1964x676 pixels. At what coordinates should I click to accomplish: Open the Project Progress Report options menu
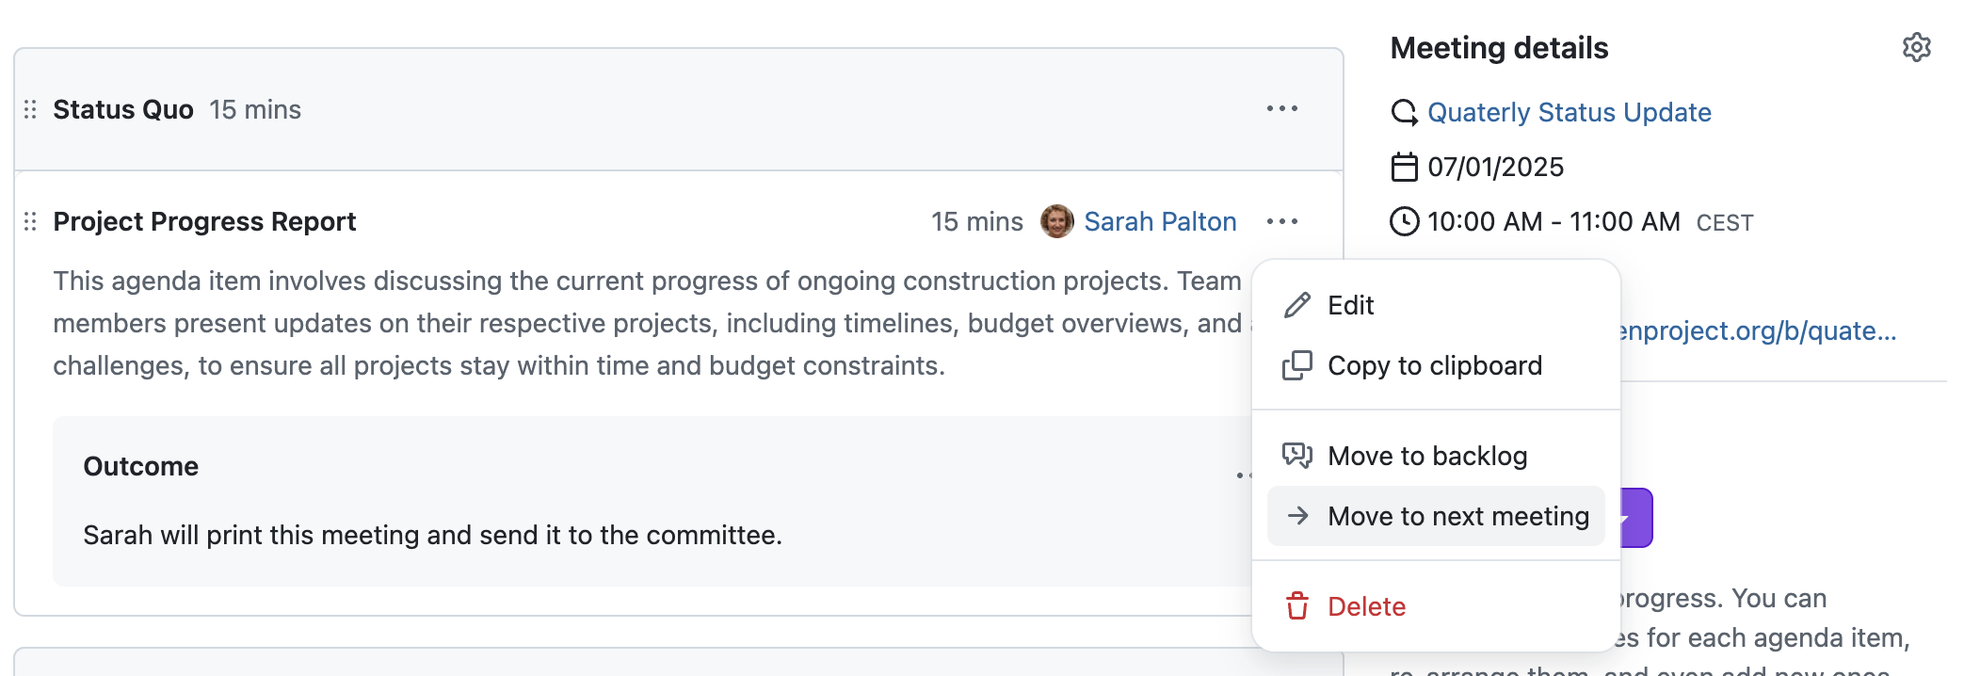click(1281, 221)
